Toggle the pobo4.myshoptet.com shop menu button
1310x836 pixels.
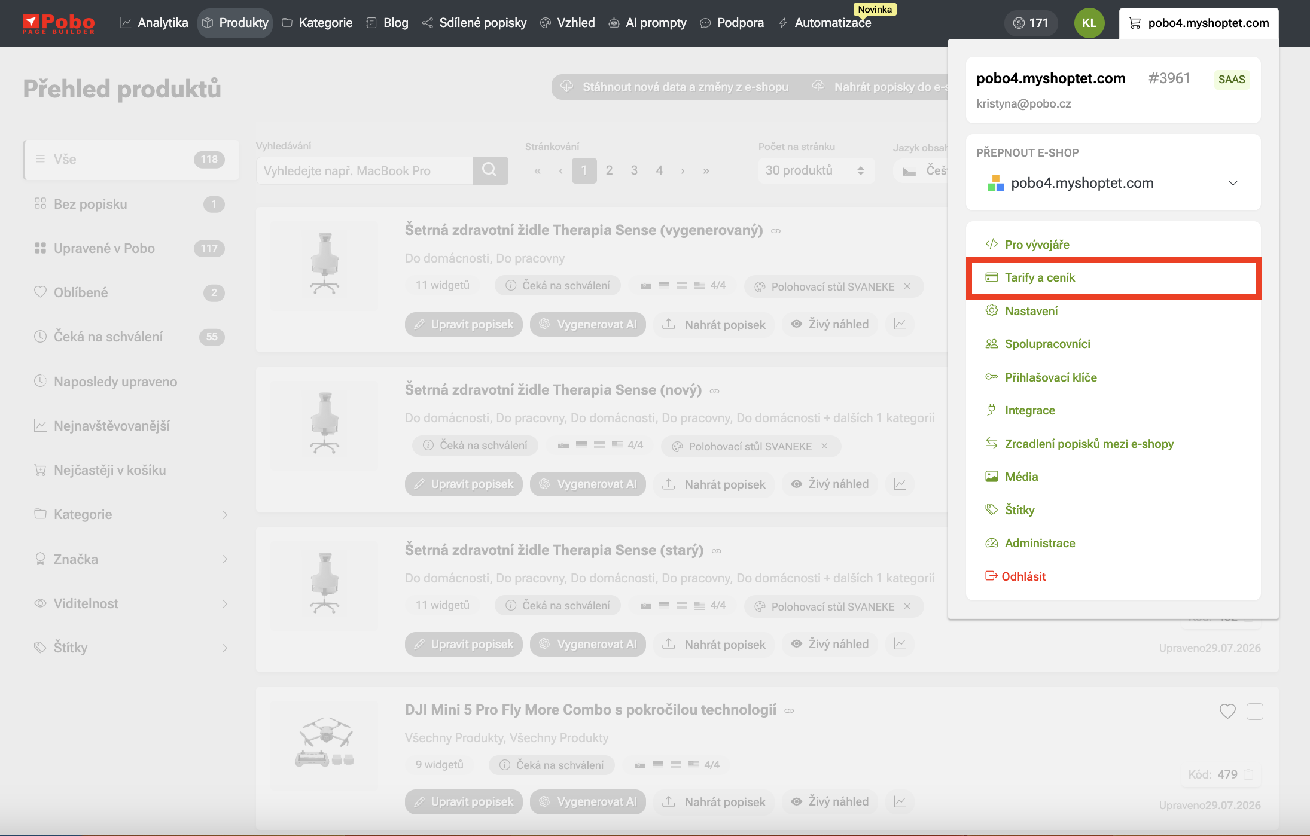[x=1199, y=23]
